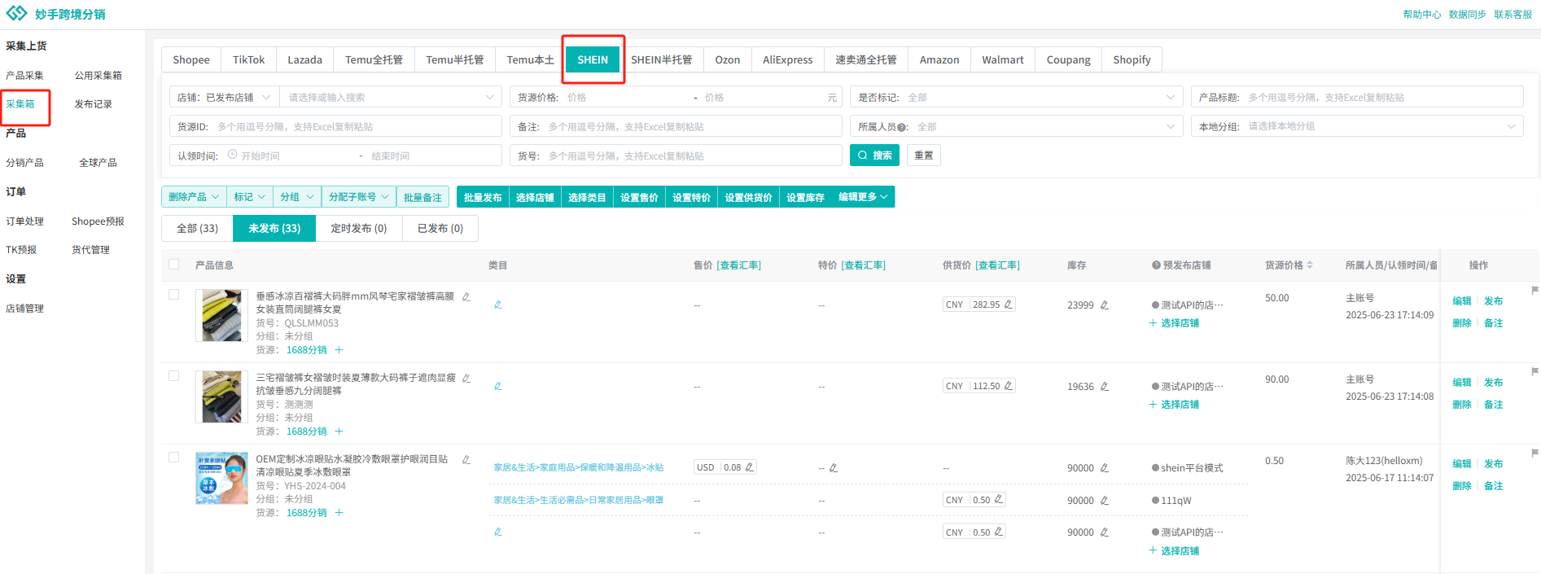The height and width of the screenshot is (574, 1541).
Task: Open 采集箱 in the sidebar
Action: coord(20,104)
